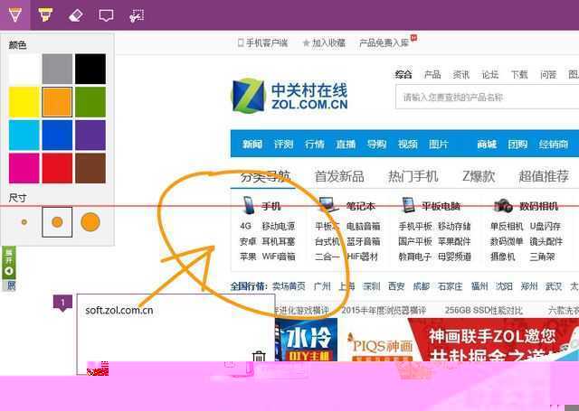The height and width of the screenshot is (411, 579).
Task: Open 新闻 in blue navigation bar
Action: [x=252, y=145]
